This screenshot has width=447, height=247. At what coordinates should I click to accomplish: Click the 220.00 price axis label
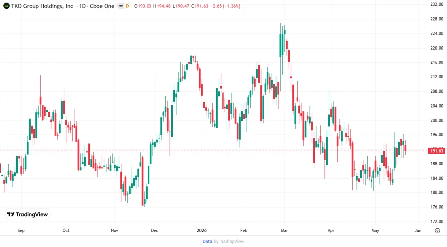tap(437, 48)
